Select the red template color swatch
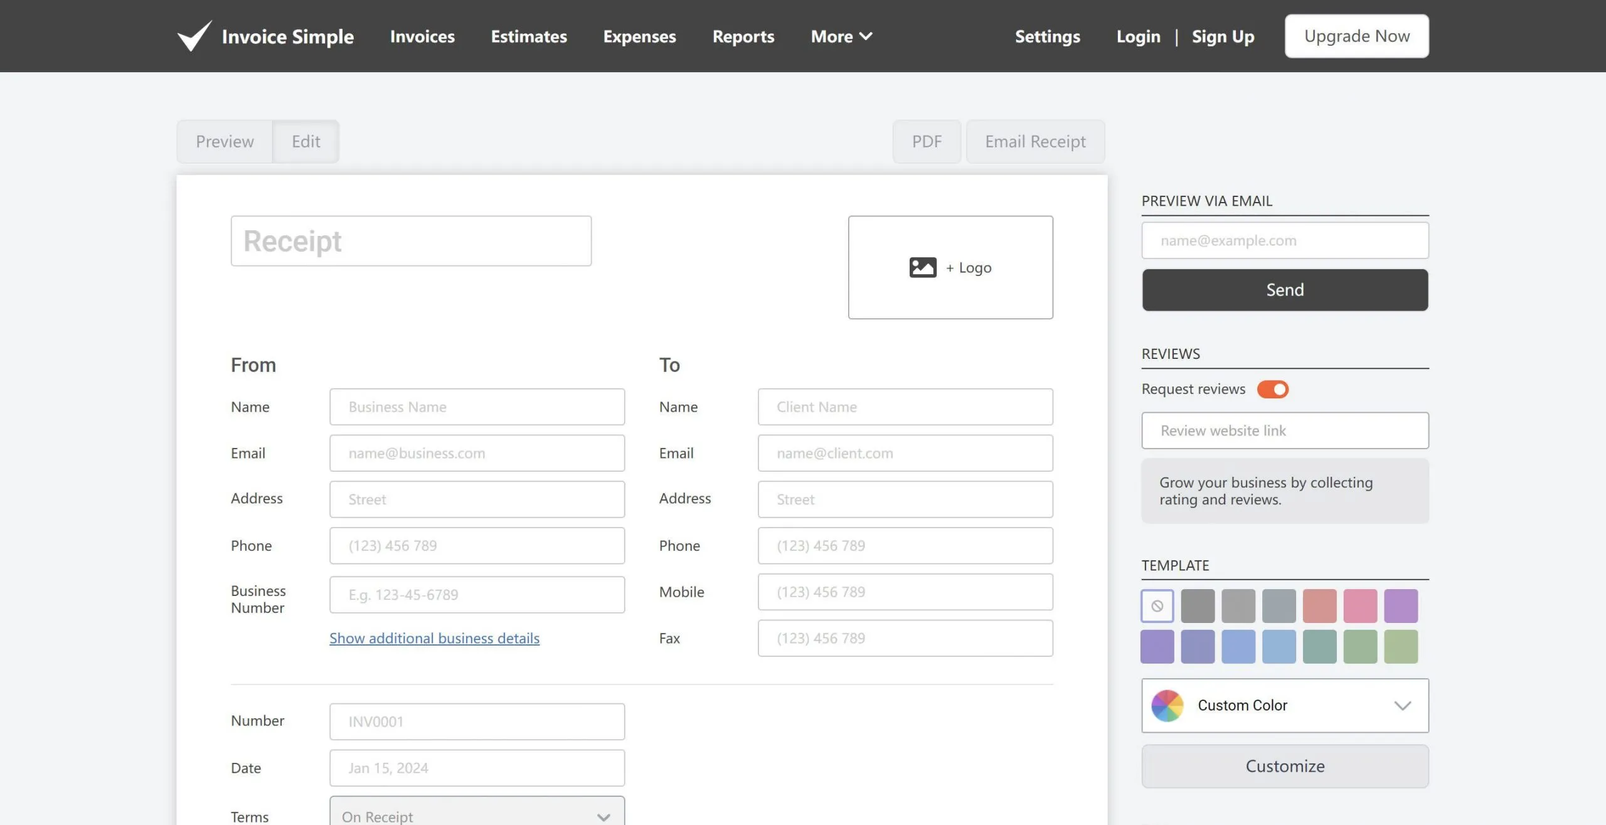The width and height of the screenshot is (1606, 825). point(1320,605)
